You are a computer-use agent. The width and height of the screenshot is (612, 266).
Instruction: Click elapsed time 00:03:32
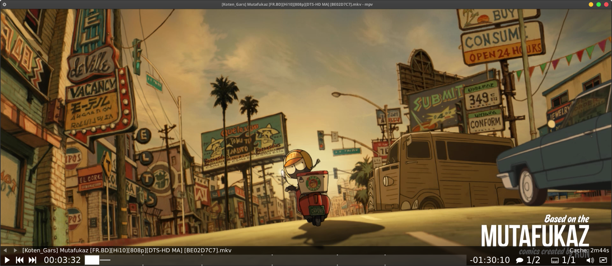click(x=62, y=260)
